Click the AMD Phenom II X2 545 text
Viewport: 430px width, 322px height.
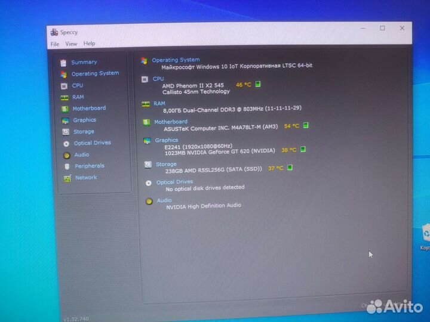coord(193,85)
